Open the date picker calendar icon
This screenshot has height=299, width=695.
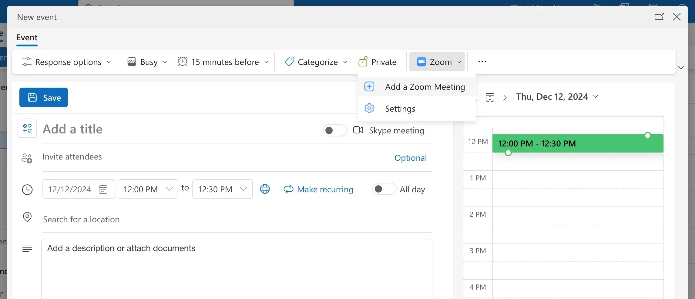click(103, 189)
